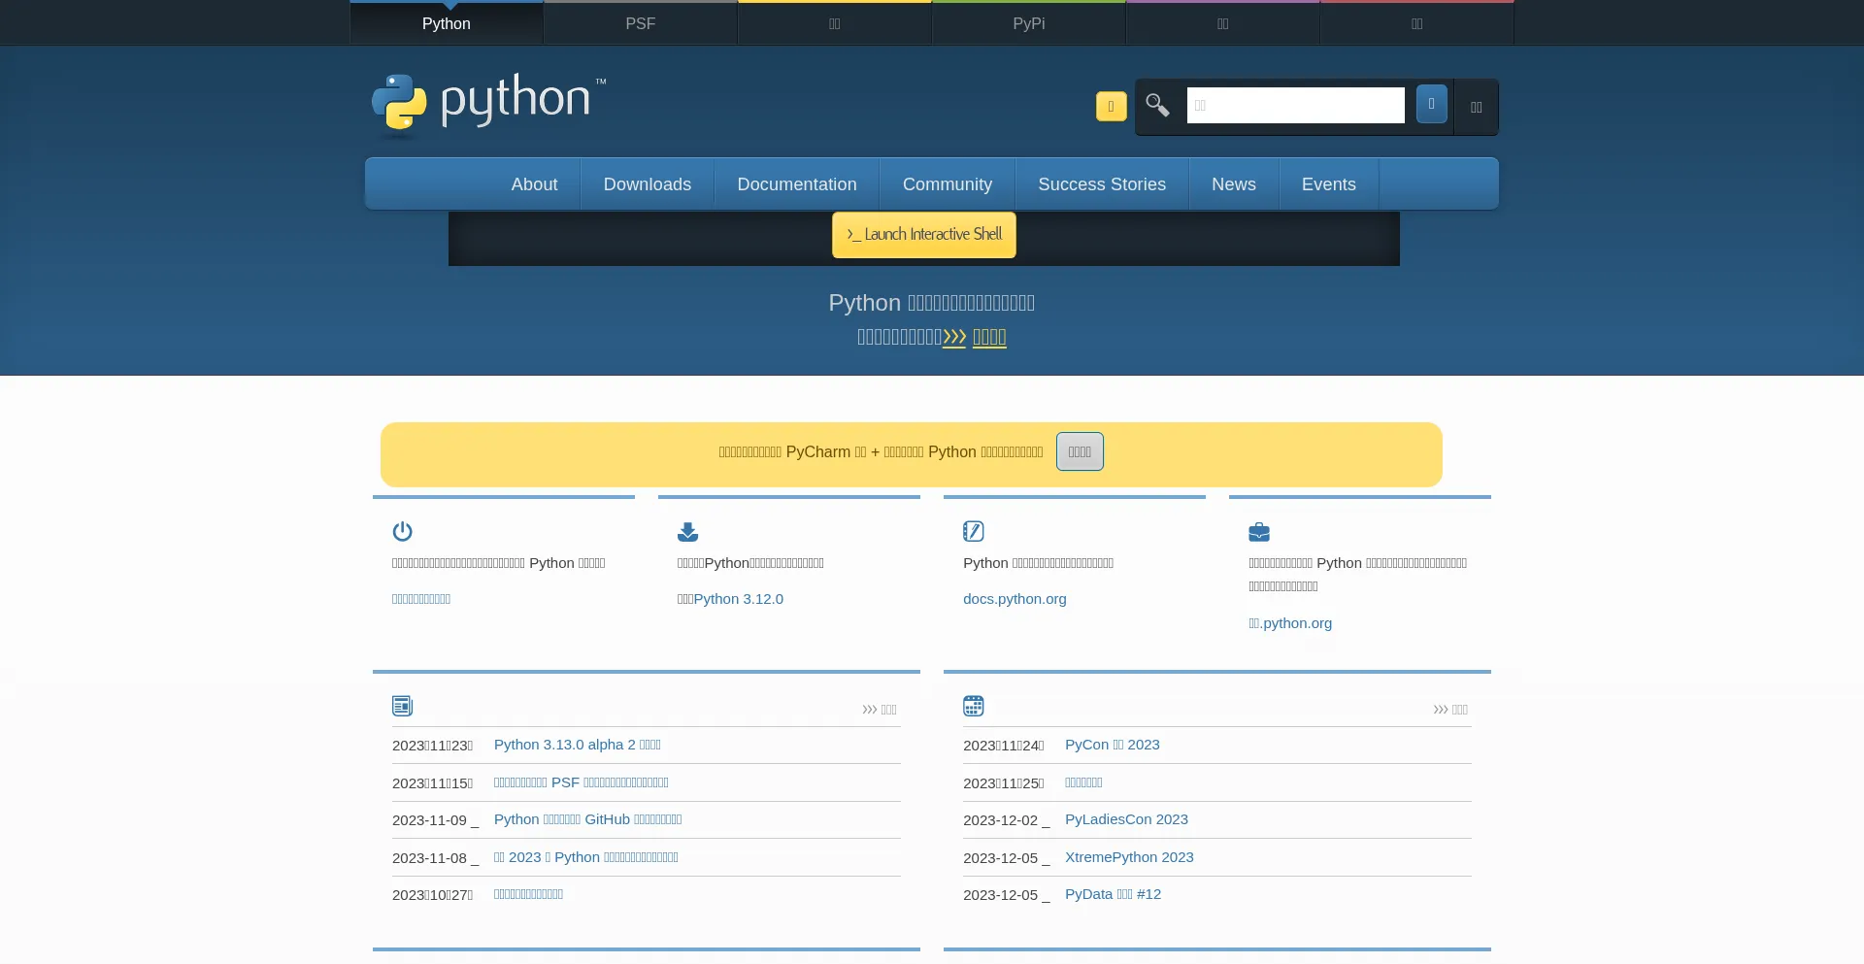Open the yellow-striped top tab after PSF
This screenshot has width=1864, height=964.
(835, 23)
